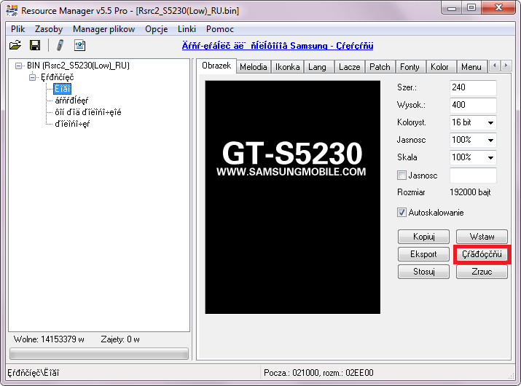Open the Manager plikow menu

(104, 29)
